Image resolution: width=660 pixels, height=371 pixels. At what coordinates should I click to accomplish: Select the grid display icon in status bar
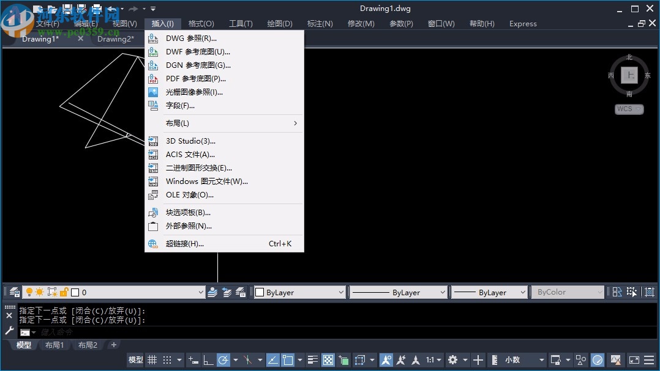[x=152, y=359]
